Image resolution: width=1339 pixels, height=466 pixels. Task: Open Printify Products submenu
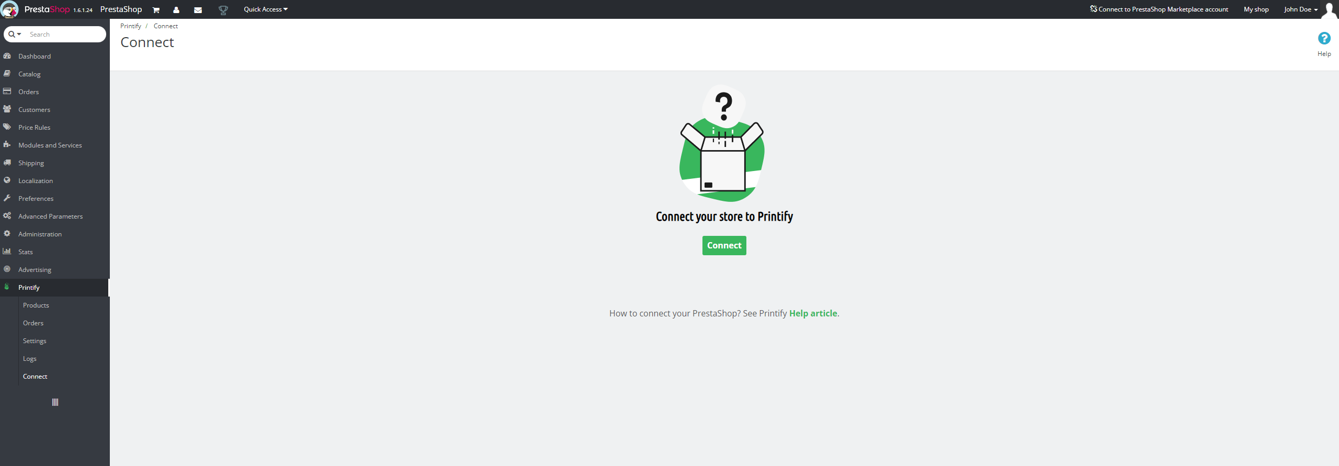tap(36, 305)
